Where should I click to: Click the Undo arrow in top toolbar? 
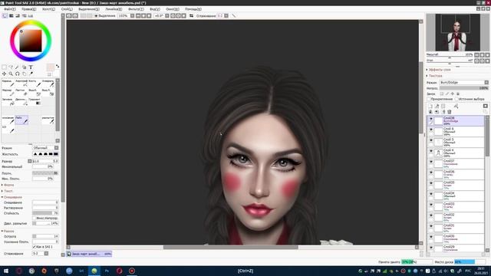pos(69,15)
